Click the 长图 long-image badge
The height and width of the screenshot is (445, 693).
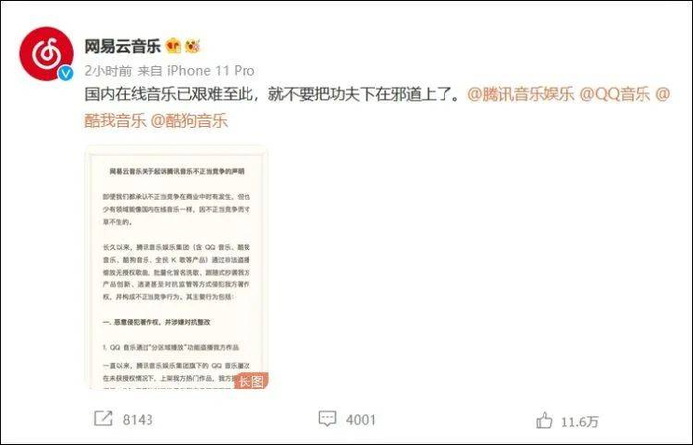pyautogui.click(x=251, y=381)
